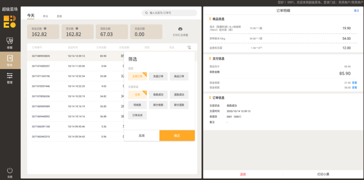This screenshot has height=180, width=364.
Task: Click the 交班 power icon
Action: (10, 170)
